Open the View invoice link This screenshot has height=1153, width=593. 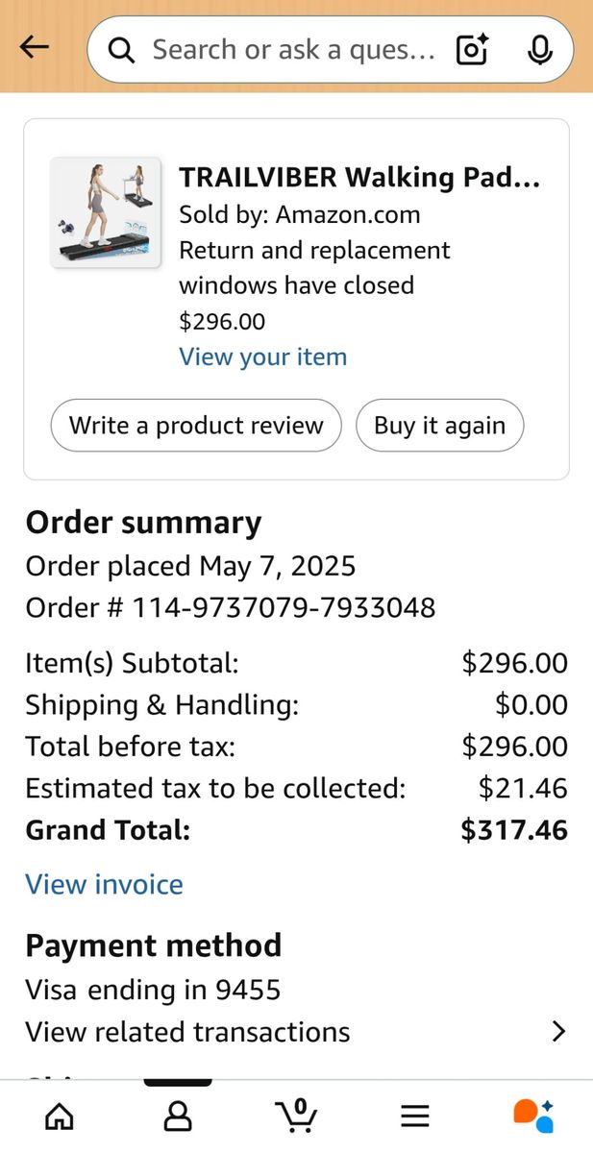point(104,884)
